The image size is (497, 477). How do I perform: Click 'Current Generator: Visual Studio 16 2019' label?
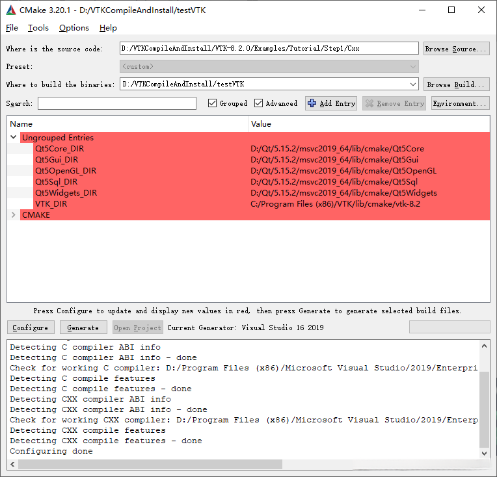(245, 328)
